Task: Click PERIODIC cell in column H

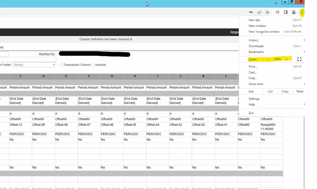Action: [x=135, y=134]
